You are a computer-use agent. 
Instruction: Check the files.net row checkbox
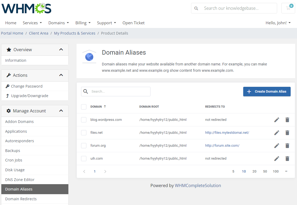(x=84, y=133)
